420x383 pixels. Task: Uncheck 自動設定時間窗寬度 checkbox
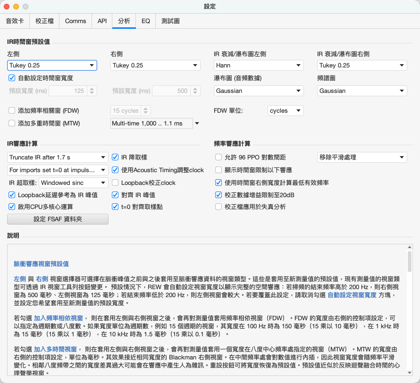tap(12, 78)
